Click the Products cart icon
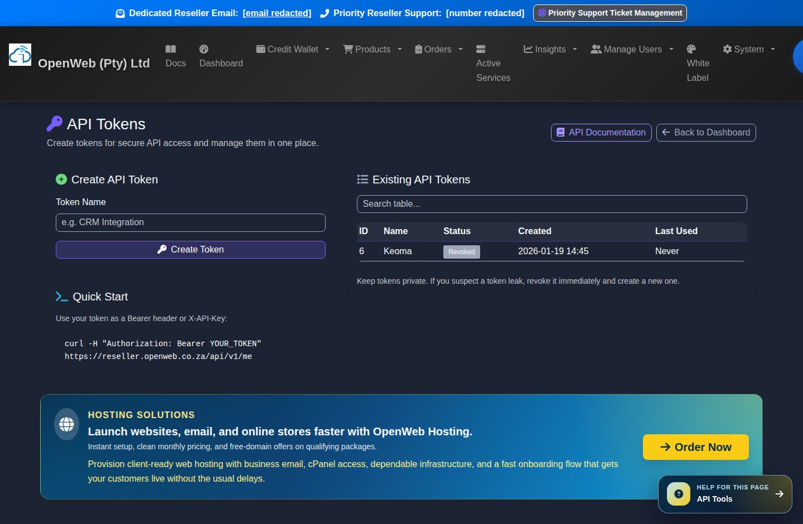This screenshot has width=803, height=524. click(x=348, y=49)
